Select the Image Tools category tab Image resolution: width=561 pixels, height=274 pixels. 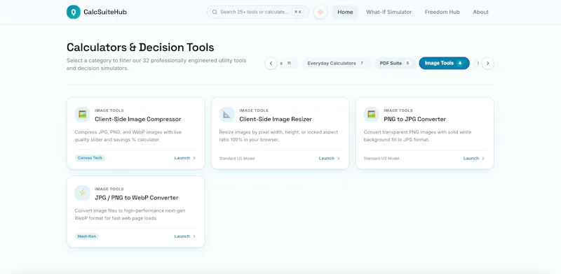coord(444,63)
